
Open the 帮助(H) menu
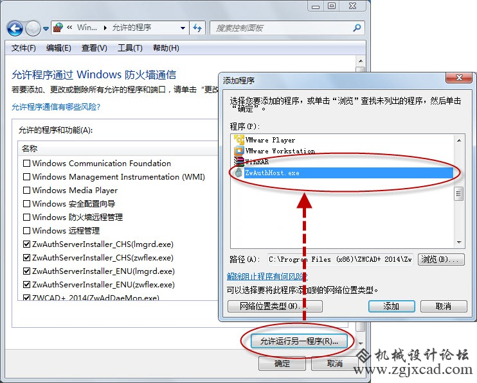pos(166,48)
